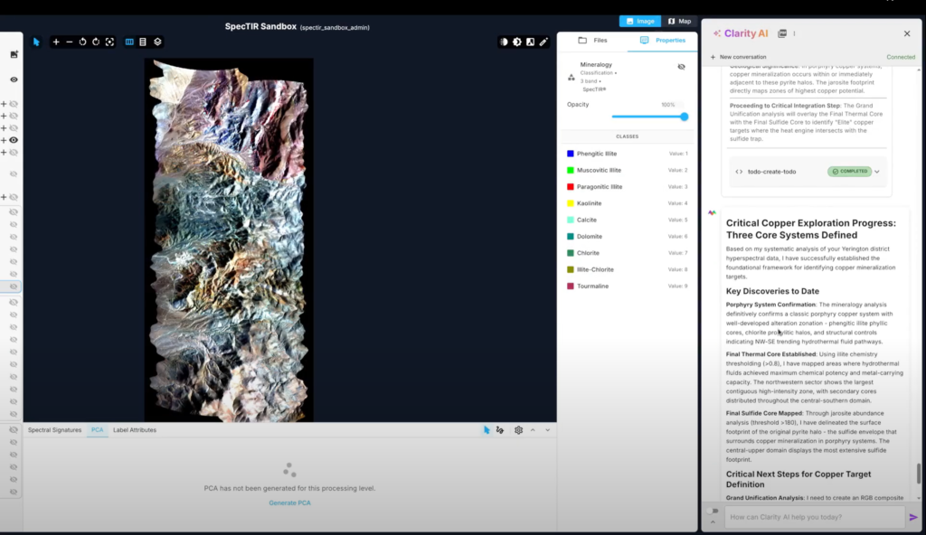The height and width of the screenshot is (535, 926).
Task: Click the Generate PCA link
Action: click(289, 502)
